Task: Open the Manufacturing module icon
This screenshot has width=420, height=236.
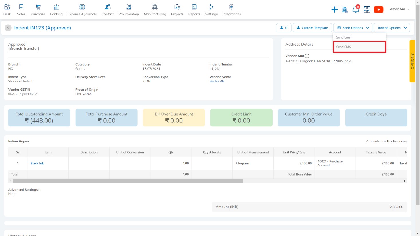Action: click(155, 7)
